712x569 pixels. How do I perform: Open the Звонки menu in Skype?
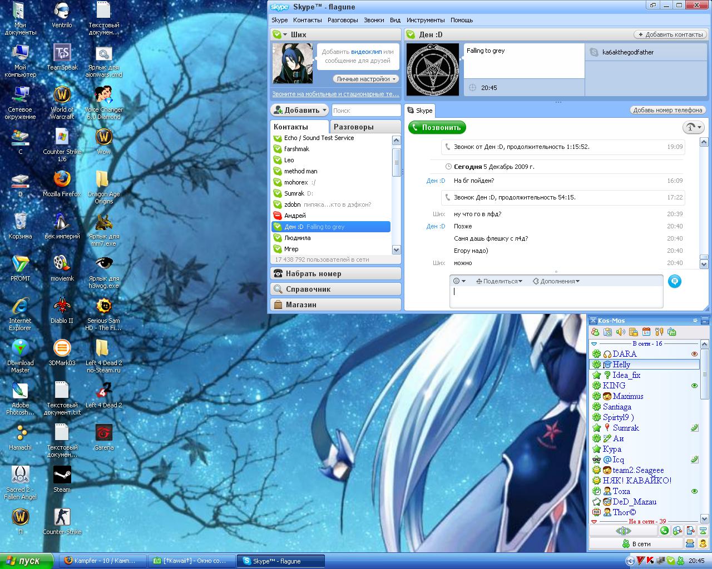click(x=374, y=20)
